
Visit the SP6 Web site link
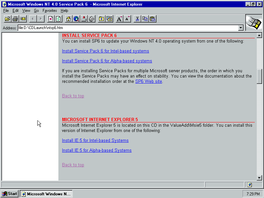coord(148,81)
